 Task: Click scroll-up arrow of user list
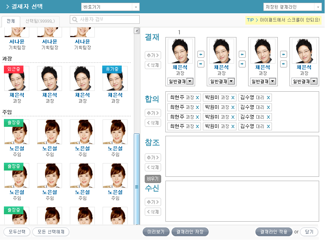[137, 31]
